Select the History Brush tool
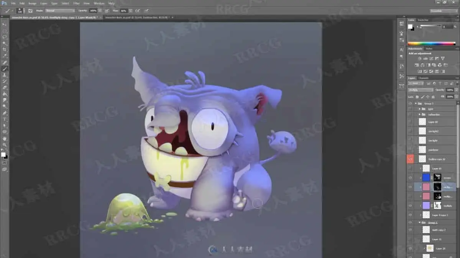The image size is (460, 258). (5, 81)
